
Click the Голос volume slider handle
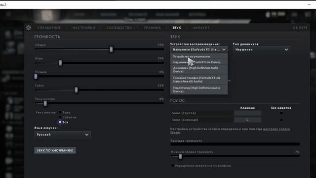(x=76, y=90)
